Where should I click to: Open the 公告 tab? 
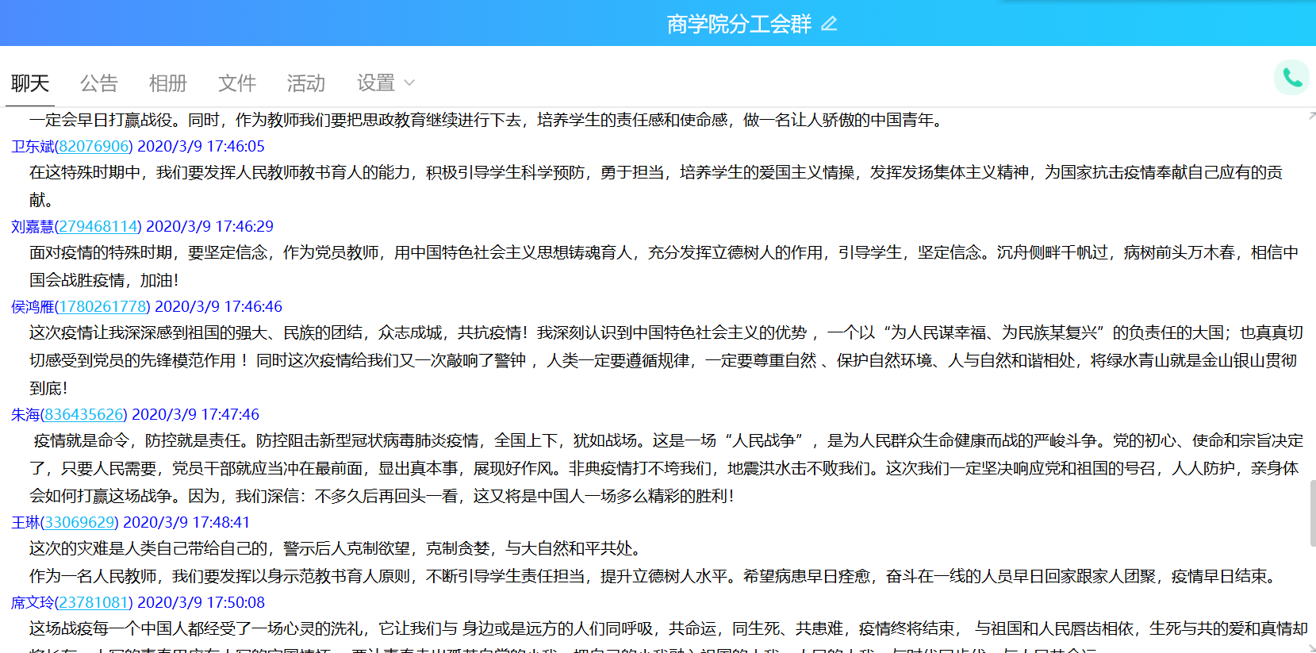tap(99, 83)
